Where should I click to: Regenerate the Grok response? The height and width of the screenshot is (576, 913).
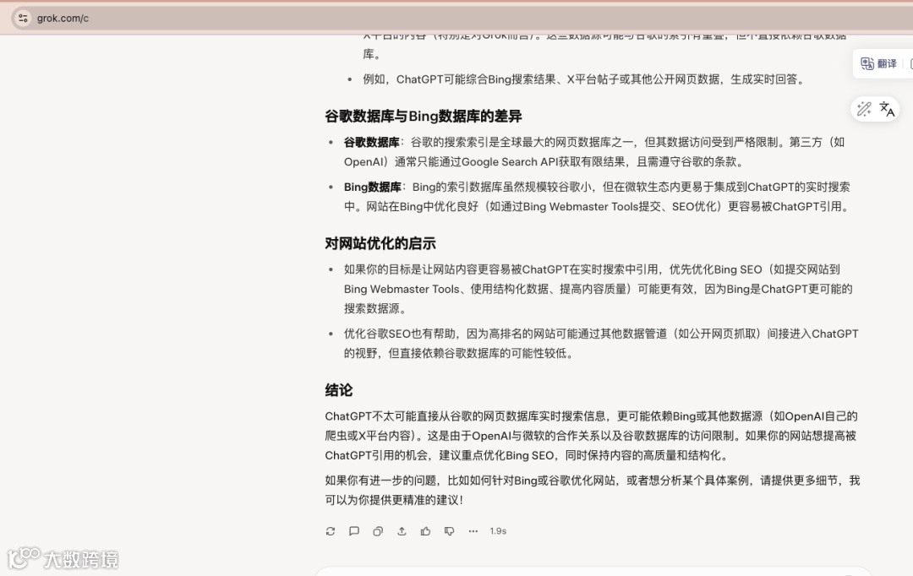tap(331, 531)
